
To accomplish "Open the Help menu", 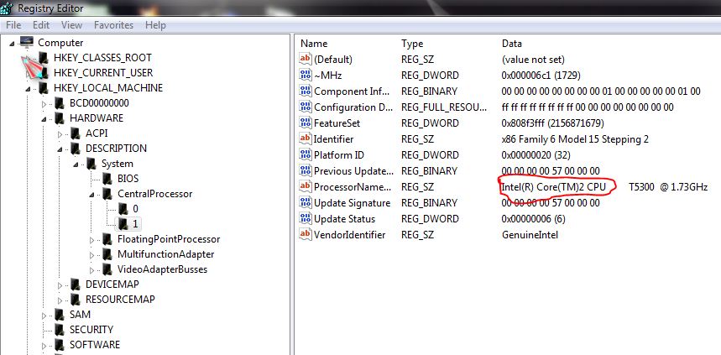I will [155, 25].
